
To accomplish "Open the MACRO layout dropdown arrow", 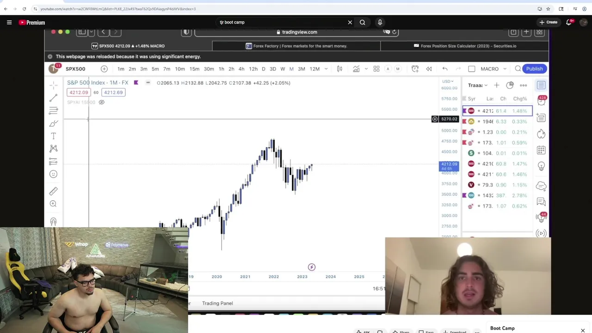I will click(505, 69).
